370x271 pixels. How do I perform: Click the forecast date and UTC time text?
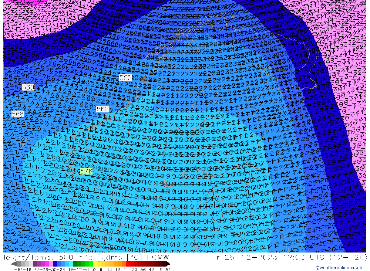click(290, 257)
